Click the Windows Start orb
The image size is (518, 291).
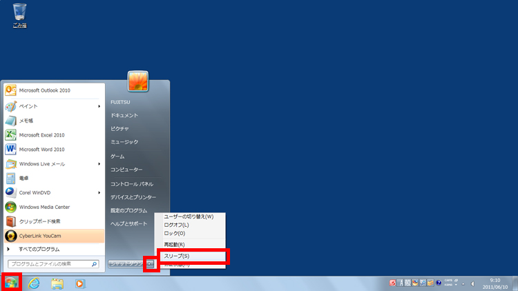pyautogui.click(x=10, y=283)
